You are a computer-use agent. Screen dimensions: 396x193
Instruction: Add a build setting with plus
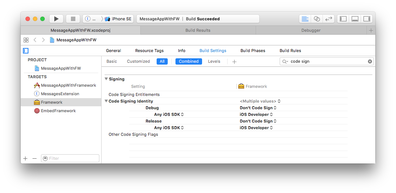[x=234, y=62]
